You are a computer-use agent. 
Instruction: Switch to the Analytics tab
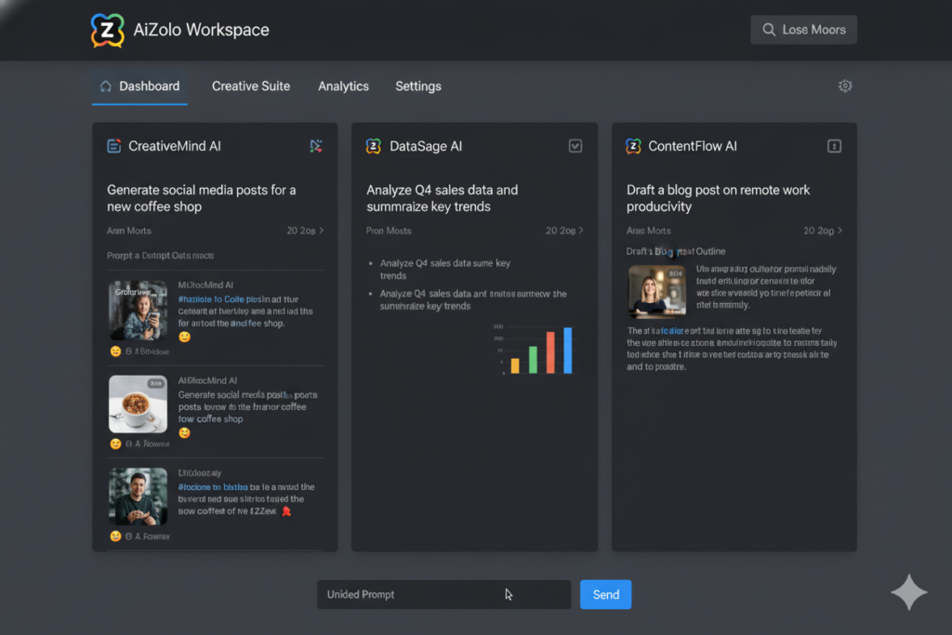[343, 86]
